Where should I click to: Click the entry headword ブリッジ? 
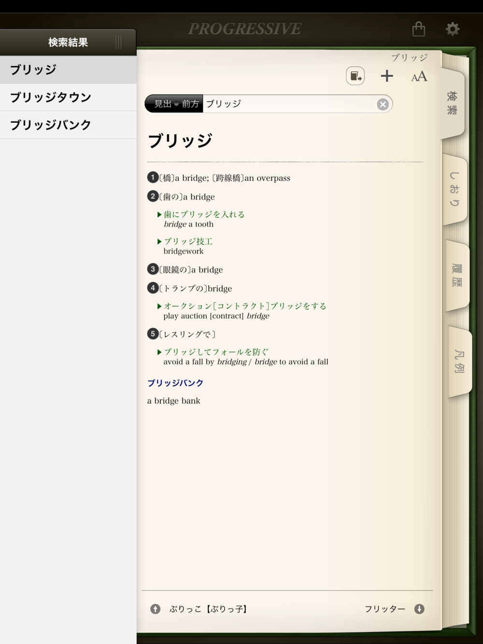pos(180,140)
